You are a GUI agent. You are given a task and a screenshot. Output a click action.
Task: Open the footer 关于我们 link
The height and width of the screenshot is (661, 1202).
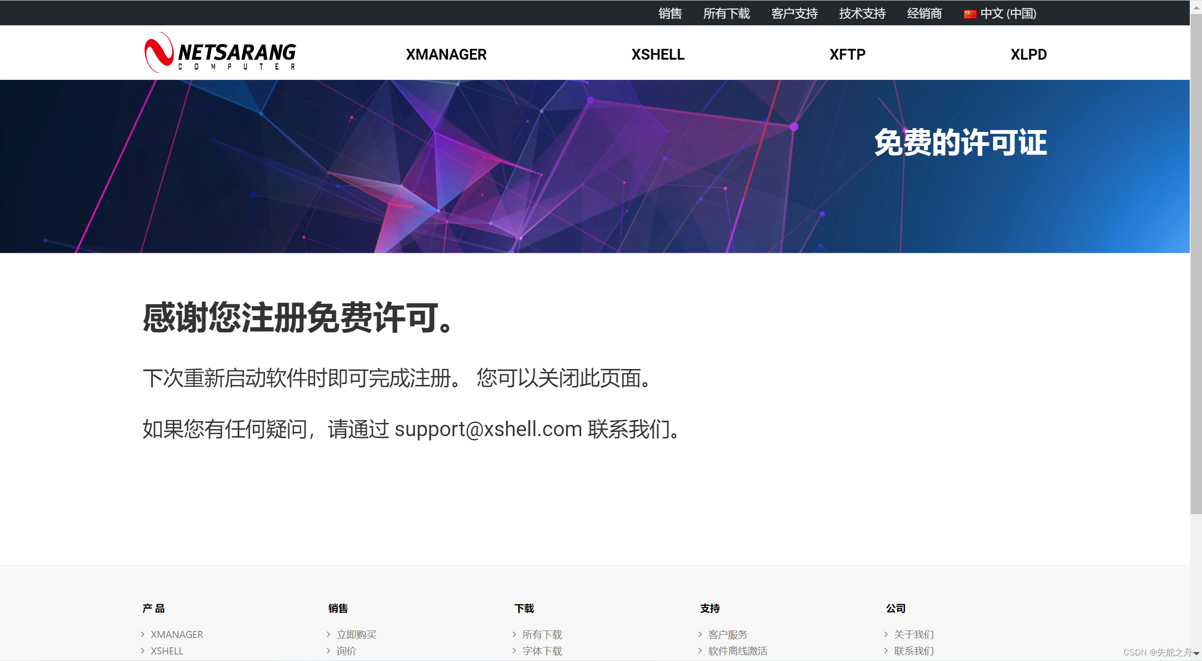click(913, 634)
